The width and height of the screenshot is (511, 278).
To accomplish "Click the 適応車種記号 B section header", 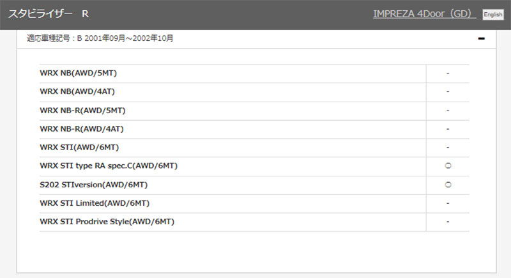I will click(100, 38).
